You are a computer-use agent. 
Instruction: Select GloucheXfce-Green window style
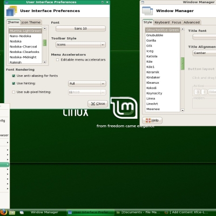163,30
